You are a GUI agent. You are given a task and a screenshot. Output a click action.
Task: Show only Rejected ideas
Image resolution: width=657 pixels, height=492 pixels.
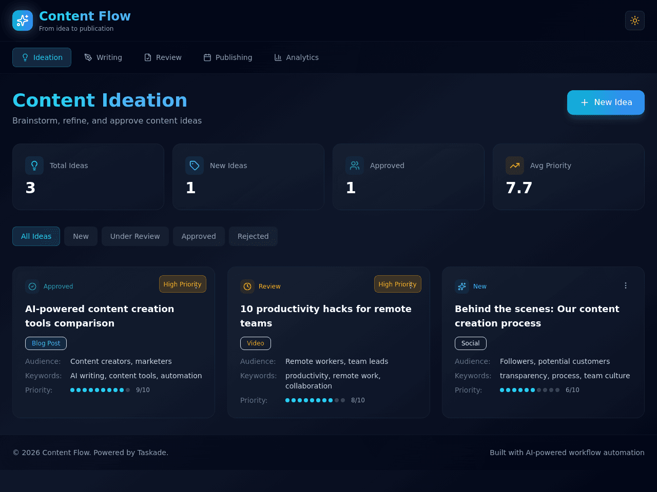click(253, 236)
